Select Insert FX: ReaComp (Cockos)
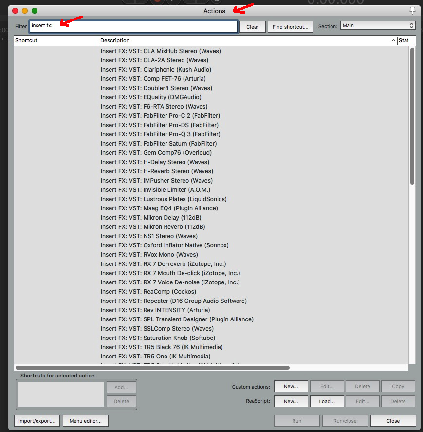 point(148,292)
